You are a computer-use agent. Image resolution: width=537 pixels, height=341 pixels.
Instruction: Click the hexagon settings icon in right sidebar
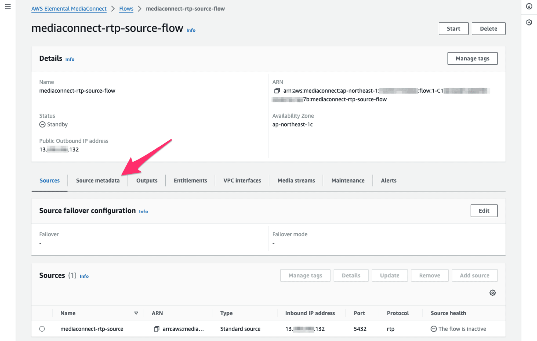click(x=529, y=23)
